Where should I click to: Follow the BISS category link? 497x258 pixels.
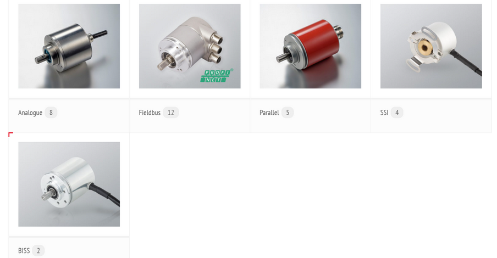(x=24, y=251)
